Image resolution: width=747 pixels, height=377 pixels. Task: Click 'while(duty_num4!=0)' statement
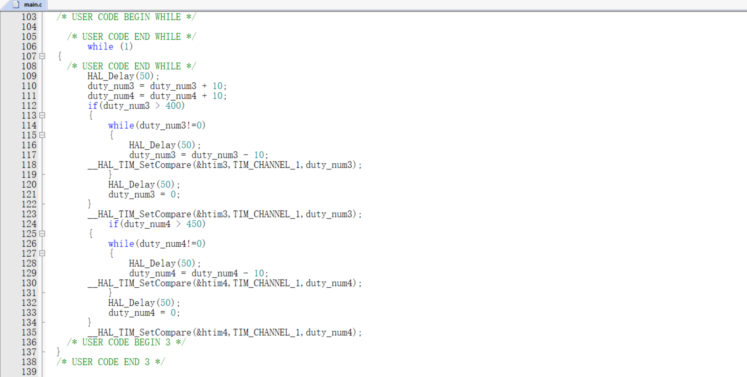coord(157,243)
